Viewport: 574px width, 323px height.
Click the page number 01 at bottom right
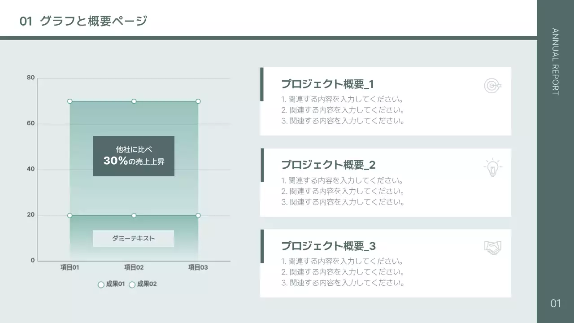pos(556,303)
